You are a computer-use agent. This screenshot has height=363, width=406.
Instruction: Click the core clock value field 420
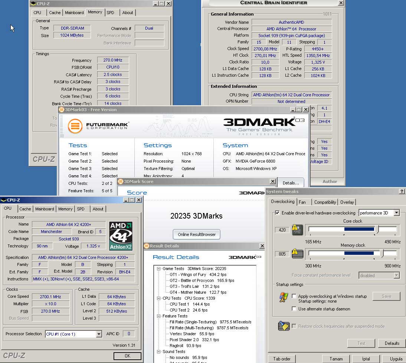click(x=282, y=230)
